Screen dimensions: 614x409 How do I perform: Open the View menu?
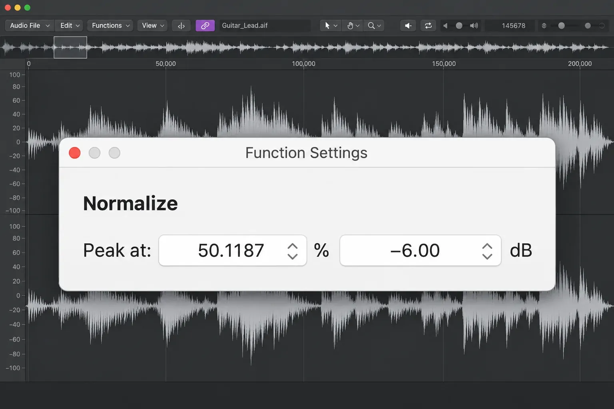click(x=152, y=26)
